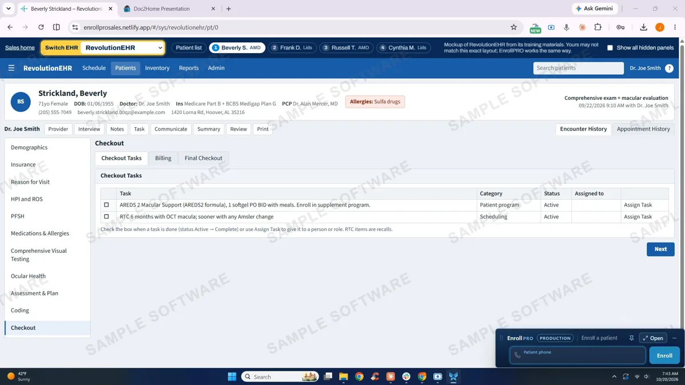Switch to the Billing tab
The width and height of the screenshot is (685, 385).
pyautogui.click(x=163, y=158)
